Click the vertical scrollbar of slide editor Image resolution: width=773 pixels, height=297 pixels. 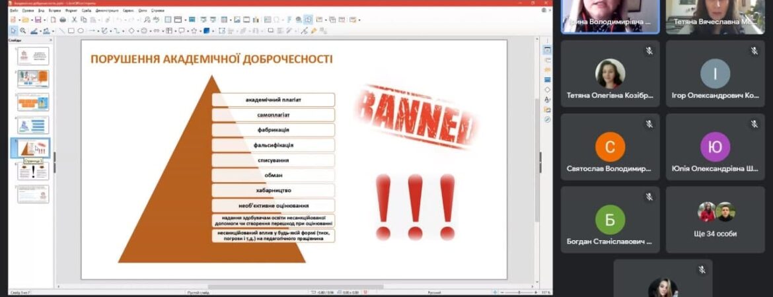coord(538,160)
